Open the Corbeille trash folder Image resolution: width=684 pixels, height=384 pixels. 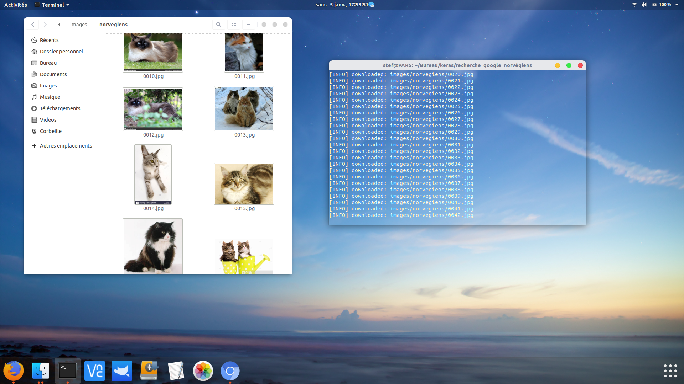coord(51,131)
